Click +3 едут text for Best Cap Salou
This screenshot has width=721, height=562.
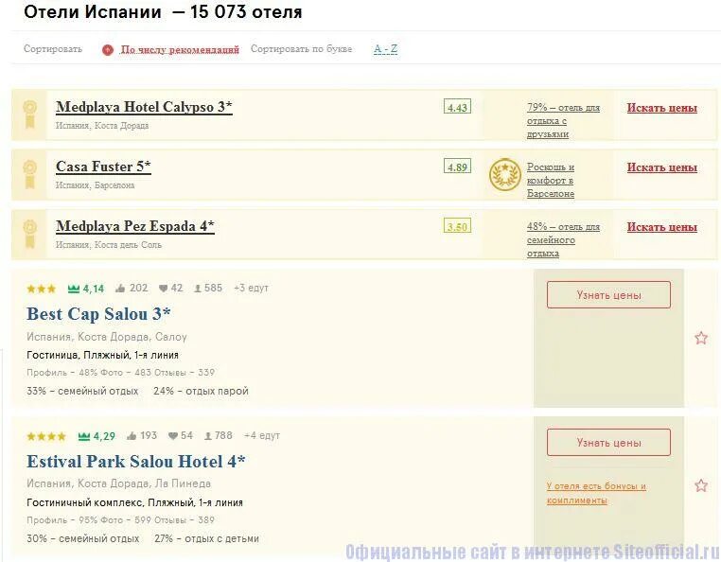251,288
